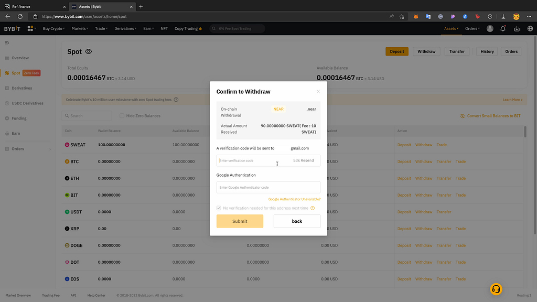The width and height of the screenshot is (537, 302).
Task: Click the 0% Fee Spot Trading search box
Action: 237,29
